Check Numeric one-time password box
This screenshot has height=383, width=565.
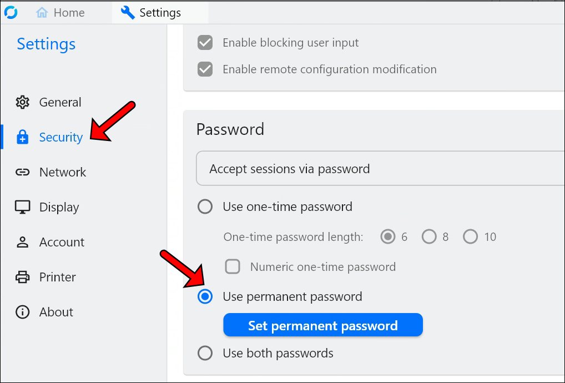point(233,267)
